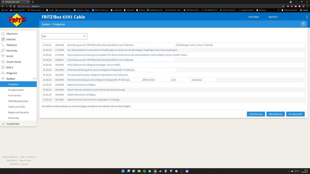Open the taskbar clock and date

(304, 171)
